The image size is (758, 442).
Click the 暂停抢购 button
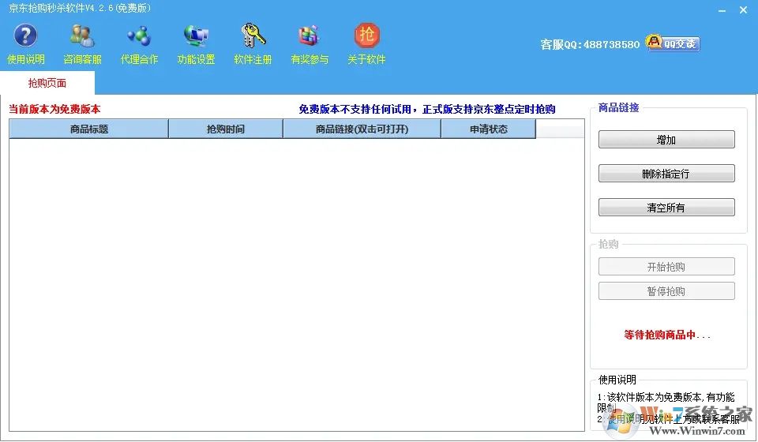(666, 291)
